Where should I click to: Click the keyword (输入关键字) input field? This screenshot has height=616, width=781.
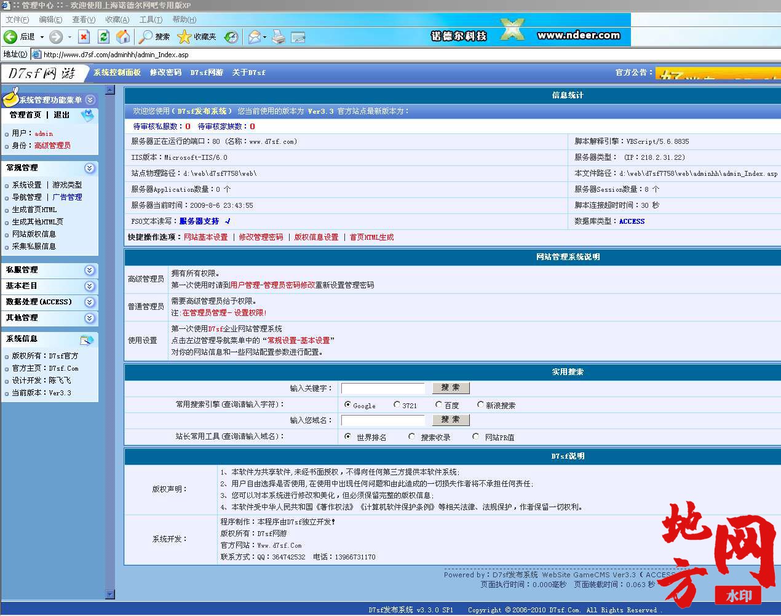tap(383, 388)
